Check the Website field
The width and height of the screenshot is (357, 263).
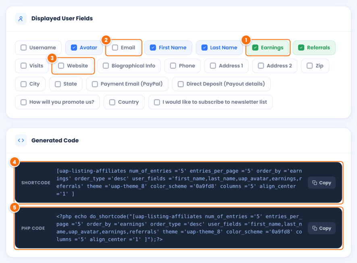(x=61, y=66)
